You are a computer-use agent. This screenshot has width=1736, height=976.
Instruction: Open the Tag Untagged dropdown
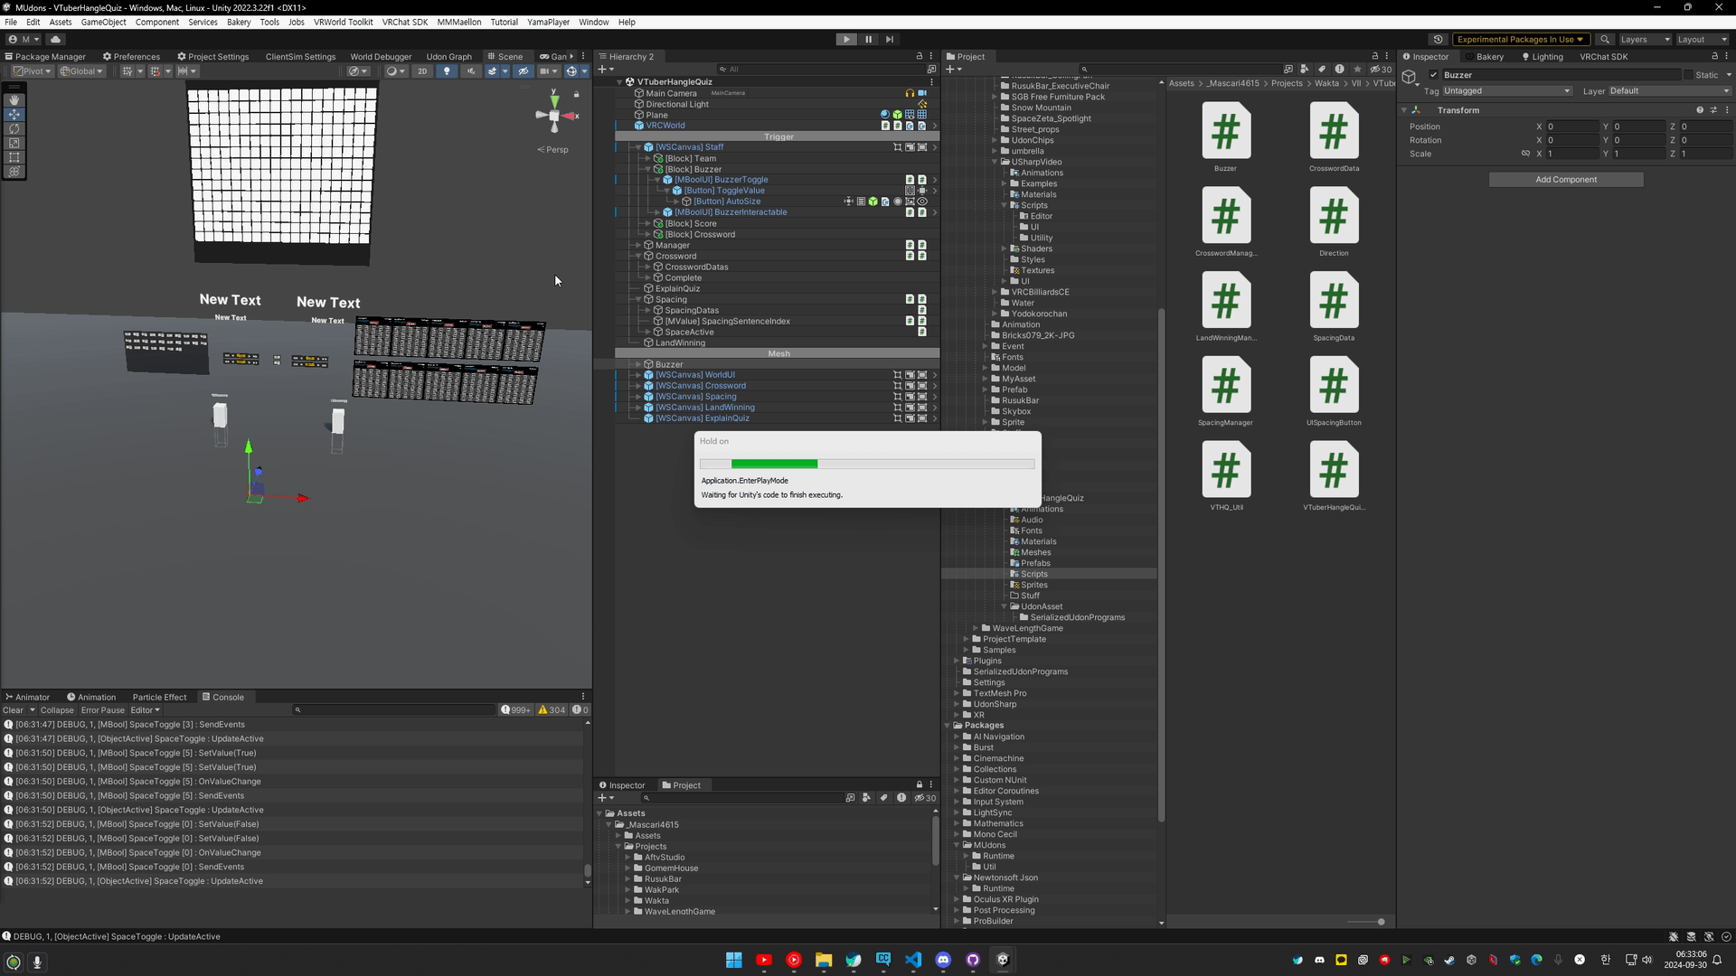[1506, 91]
